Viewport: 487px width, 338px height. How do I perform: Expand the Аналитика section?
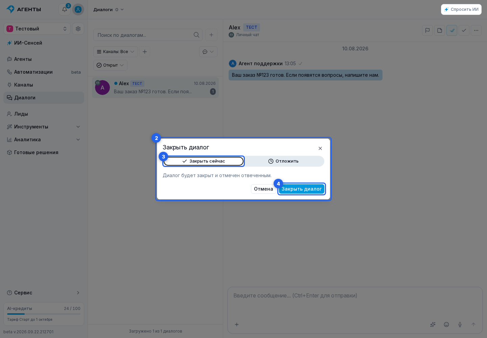point(44,140)
